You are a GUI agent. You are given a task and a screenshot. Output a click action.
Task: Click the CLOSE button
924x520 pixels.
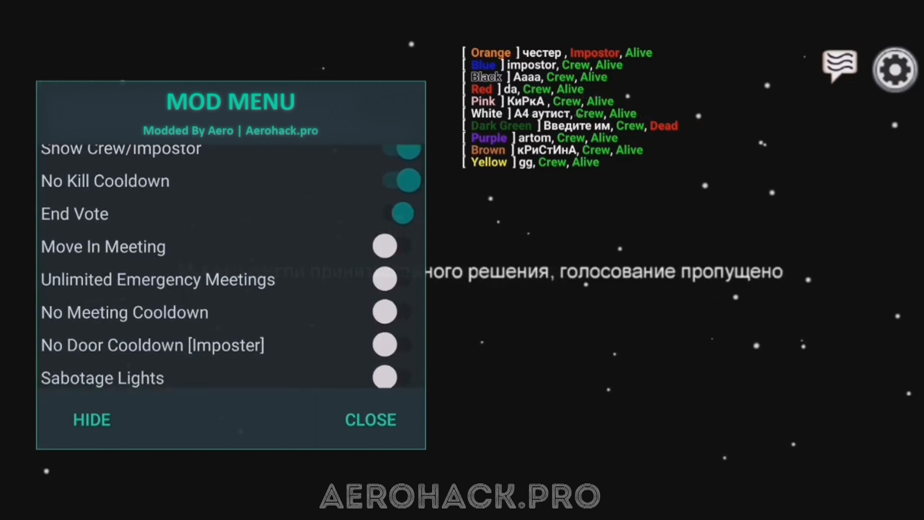tap(371, 420)
